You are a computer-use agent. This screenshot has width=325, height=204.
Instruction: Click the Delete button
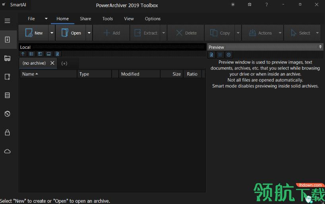[x=186, y=33]
